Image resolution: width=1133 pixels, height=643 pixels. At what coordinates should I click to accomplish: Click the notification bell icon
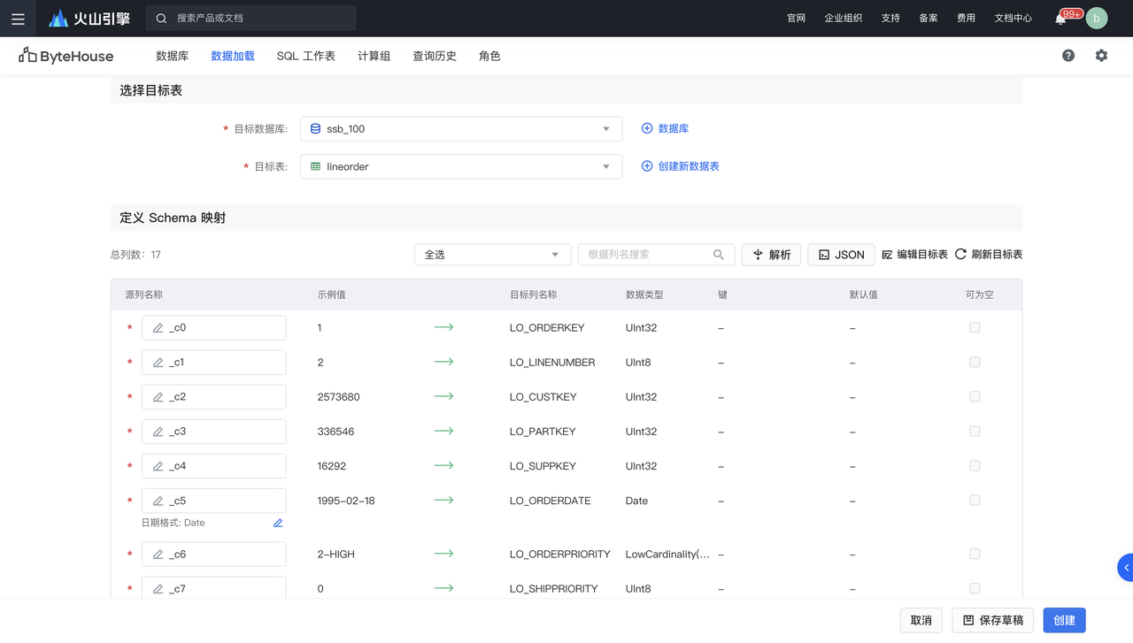[1060, 19]
